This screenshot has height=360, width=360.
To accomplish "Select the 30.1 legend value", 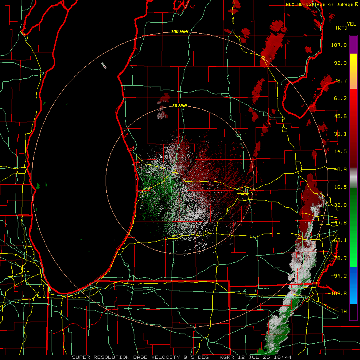I will point(340,134).
